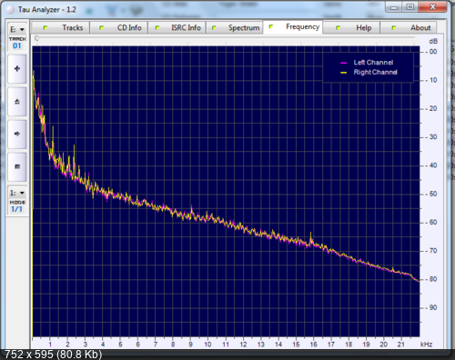Open the E: drive selector dropdown

click(x=17, y=29)
